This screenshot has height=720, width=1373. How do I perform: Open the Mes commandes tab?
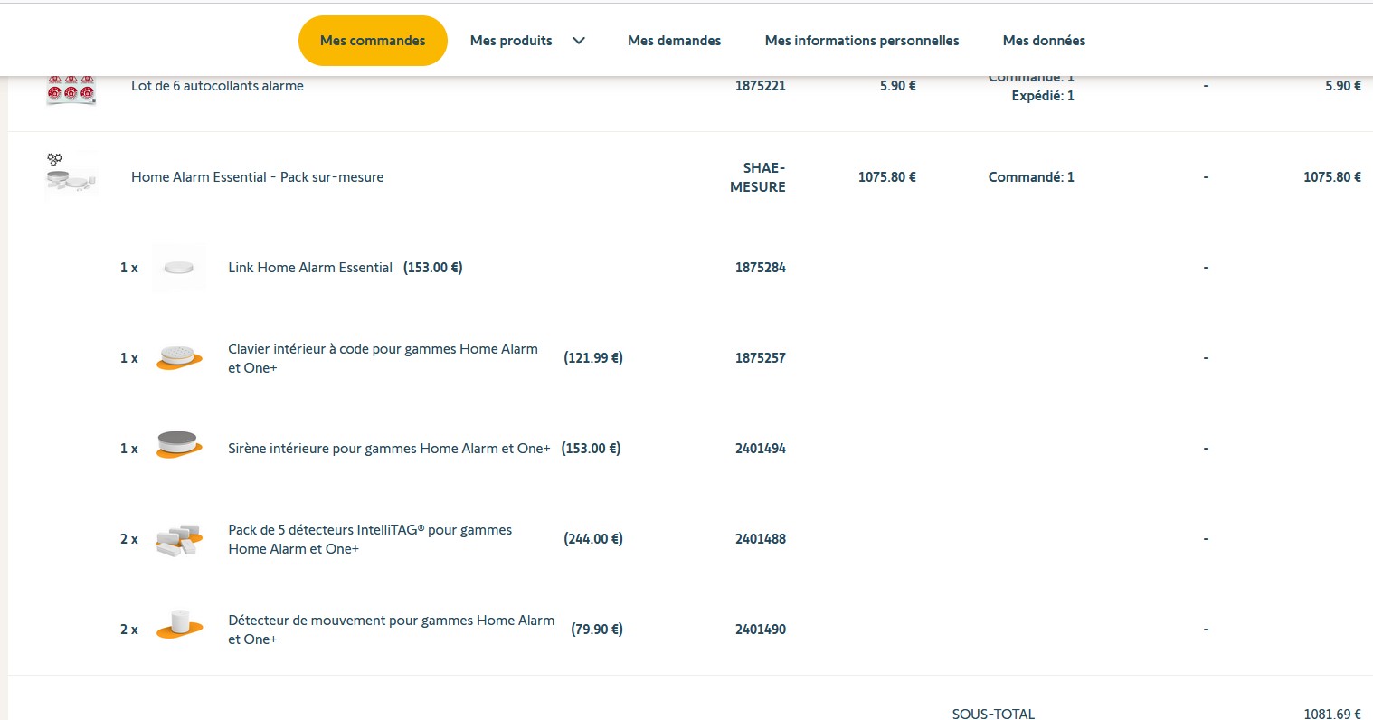click(373, 41)
